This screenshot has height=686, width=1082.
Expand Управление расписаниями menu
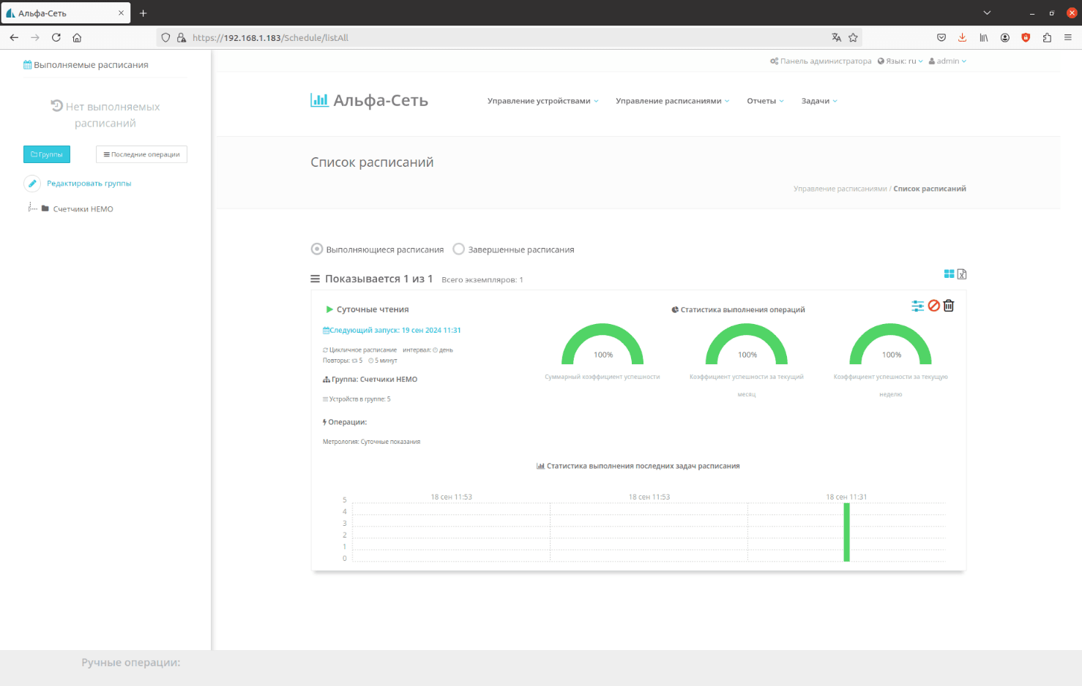[673, 101]
